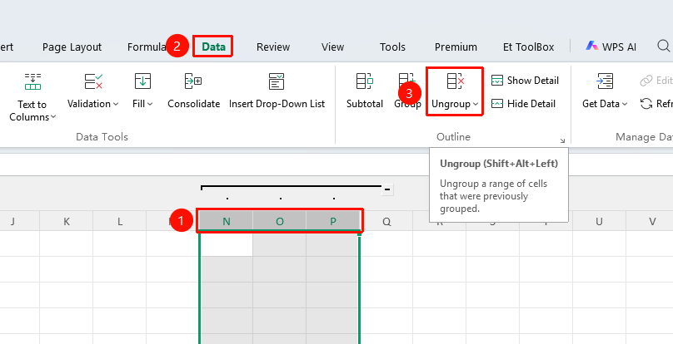Screen dimensions: 673x344
Task: Click the Consolidate icon
Action: pyautogui.click(x=193, y=81)
